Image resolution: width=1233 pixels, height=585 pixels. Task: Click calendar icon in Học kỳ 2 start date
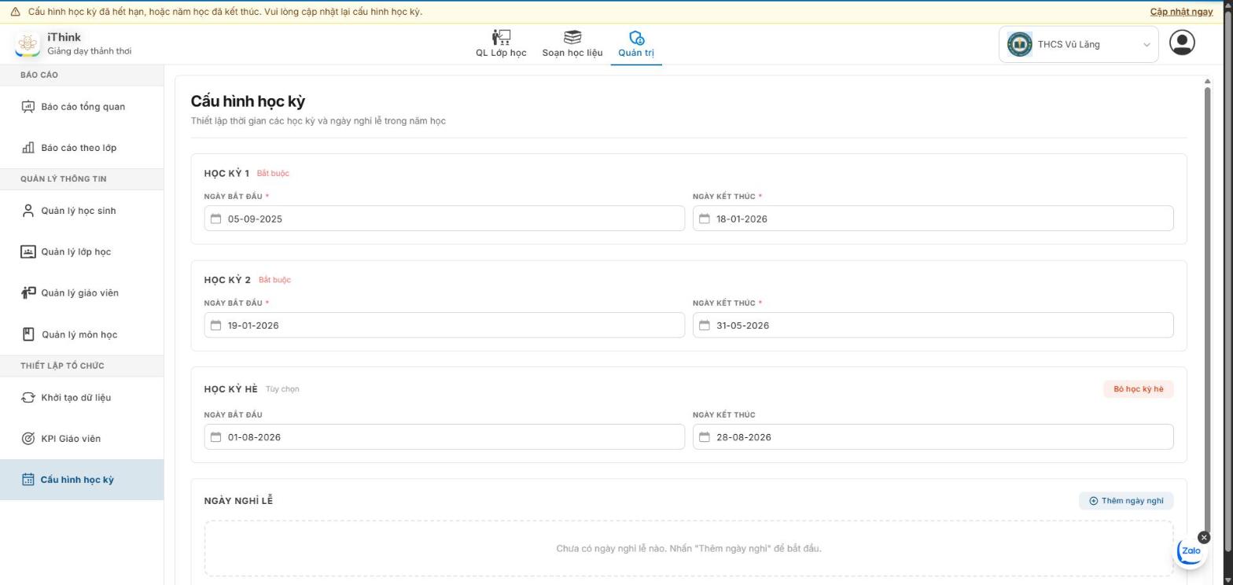click(x=215, y=326)
